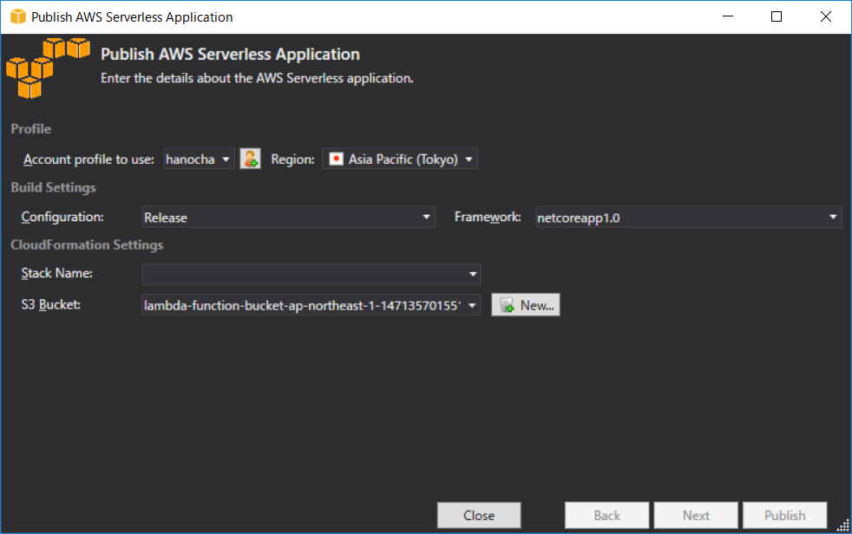
Task: Click the 'Account profile to use:' label
Action: click(x=88, y=160)
